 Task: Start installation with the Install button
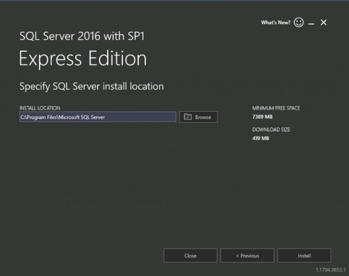[304, 255]
